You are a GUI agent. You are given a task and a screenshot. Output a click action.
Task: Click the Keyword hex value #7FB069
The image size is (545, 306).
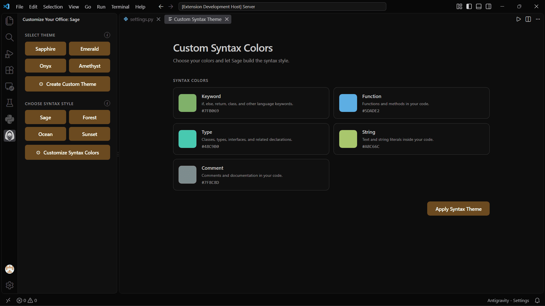210,111
